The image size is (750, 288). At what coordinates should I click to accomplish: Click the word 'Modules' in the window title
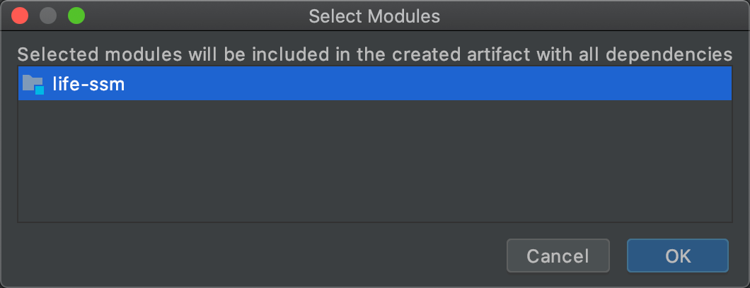pyautogui.click(x=405, y=16)
